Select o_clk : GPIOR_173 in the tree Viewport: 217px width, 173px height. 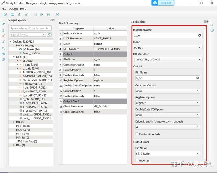[x=33, y=99]
